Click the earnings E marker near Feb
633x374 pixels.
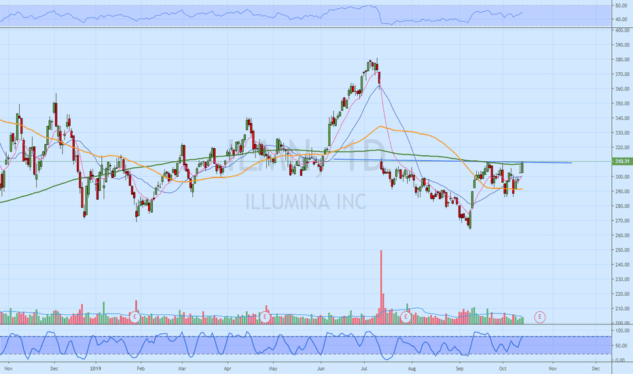[135, 317]
